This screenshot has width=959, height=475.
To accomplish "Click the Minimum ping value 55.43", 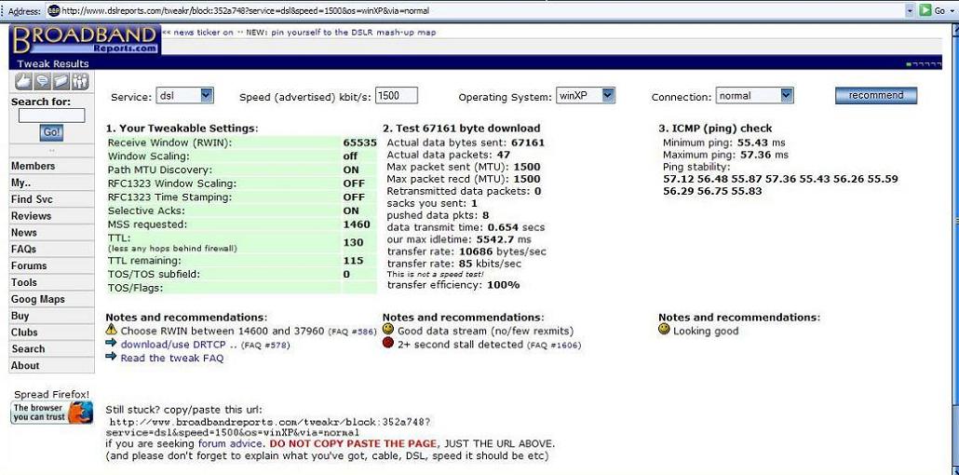I will (752, 142).
